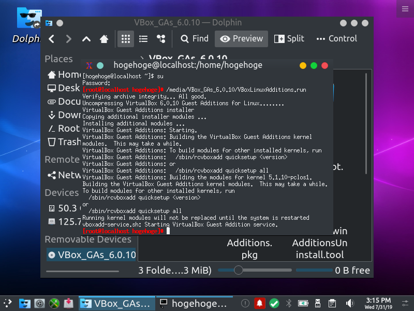Image resolution: width=414 pixels, height=311 pixels.
Task: Launch Dolphin from the taskbar launcher
Action: [x=24, y=303]
